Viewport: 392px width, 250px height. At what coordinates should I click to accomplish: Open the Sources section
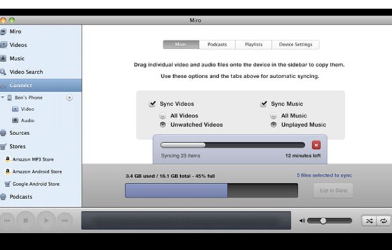click(x=40, y=133)
